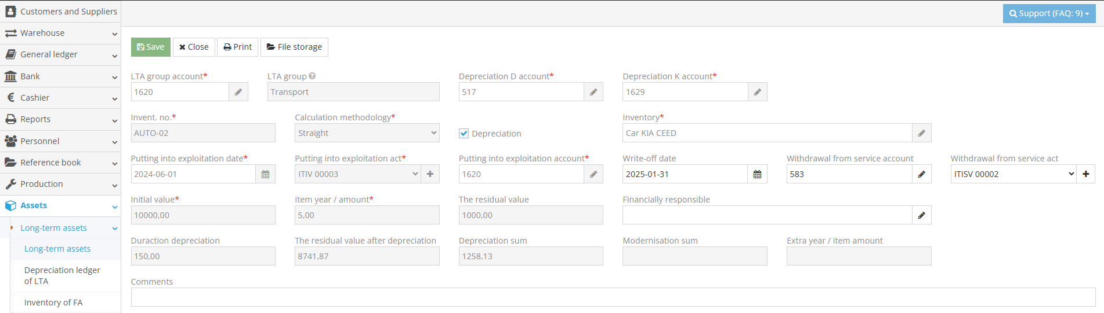Uncheck the Depreciation checkbox
The image size is (1104, 313).
464,134
